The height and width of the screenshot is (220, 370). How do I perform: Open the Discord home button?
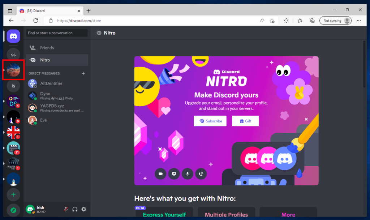(x=13, y=36)
